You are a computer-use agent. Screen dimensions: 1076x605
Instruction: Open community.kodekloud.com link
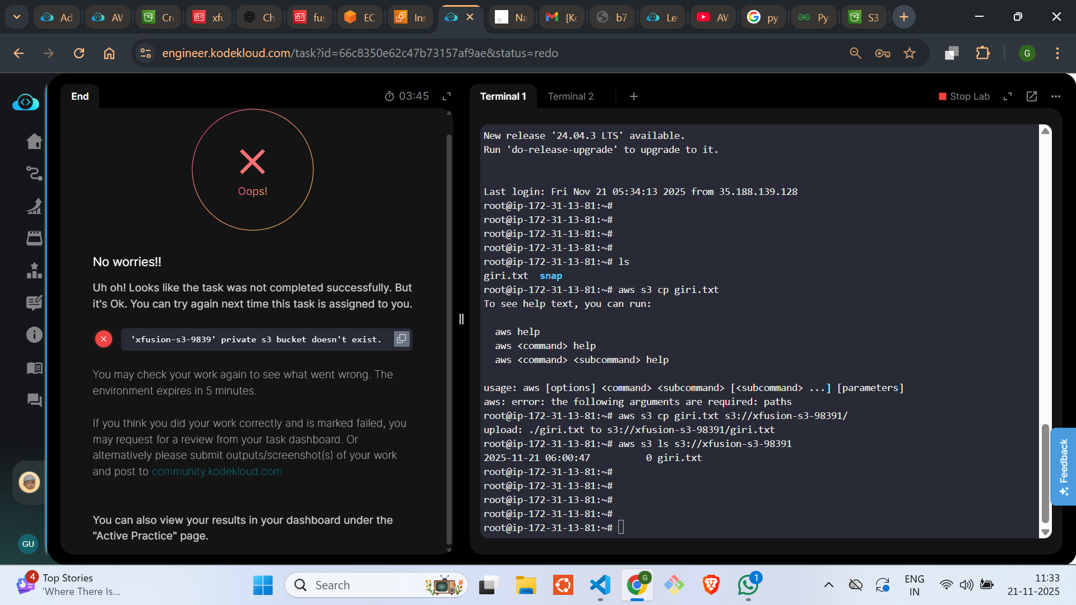coord(216,472)
